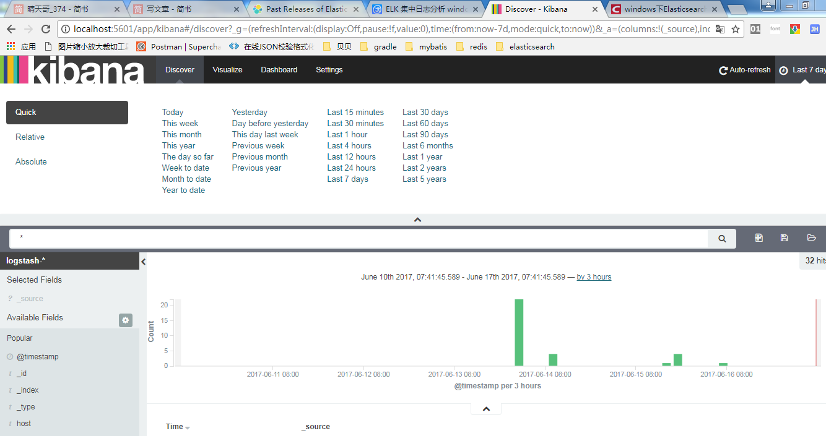Open the Visualize tab
Image resolution: width=826 pixels, height=436 pixels.
(x=227, y=69)
